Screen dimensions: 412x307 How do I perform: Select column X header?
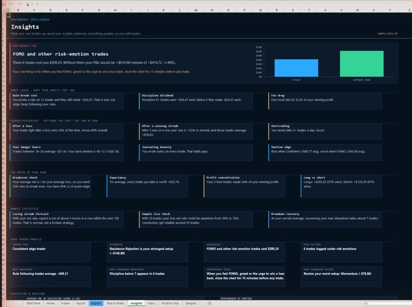(374, 10)
